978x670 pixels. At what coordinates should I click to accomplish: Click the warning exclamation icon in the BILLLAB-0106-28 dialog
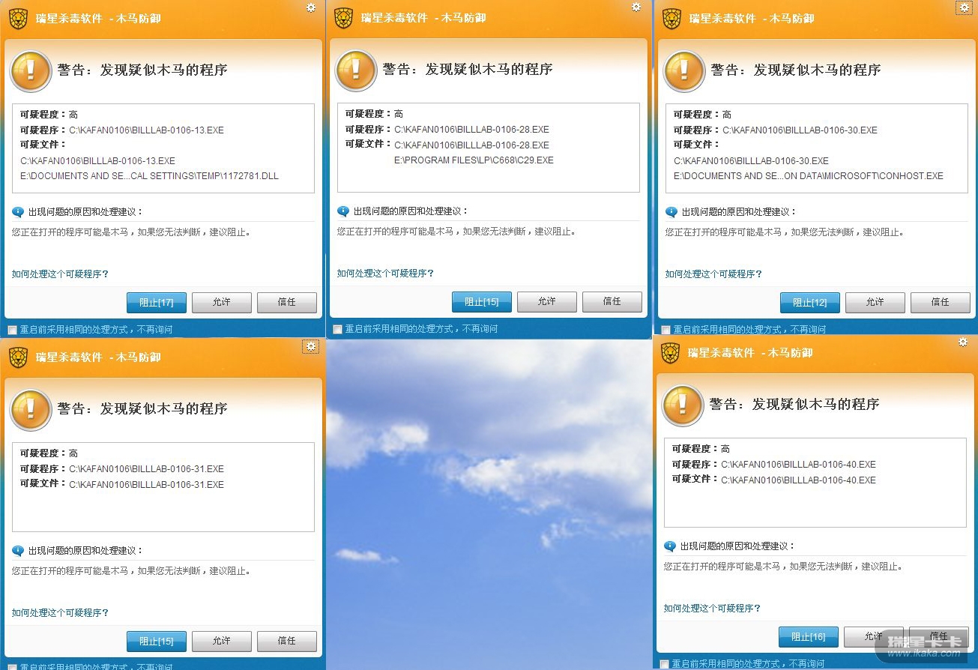coord(356,70)
